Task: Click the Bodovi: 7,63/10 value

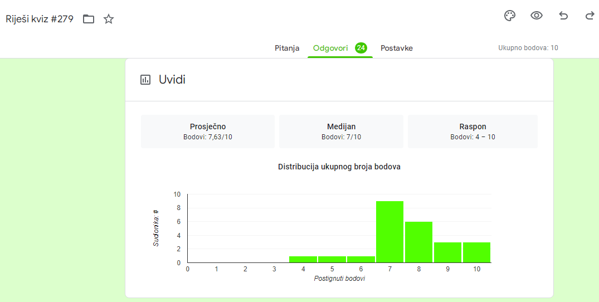Action: tap(208, 137)
